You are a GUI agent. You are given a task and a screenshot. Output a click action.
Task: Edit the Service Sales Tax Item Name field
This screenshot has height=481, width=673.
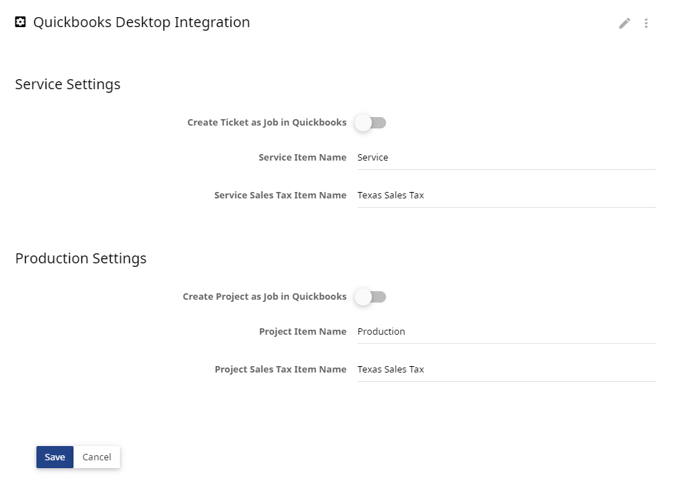tap(507, 196)
